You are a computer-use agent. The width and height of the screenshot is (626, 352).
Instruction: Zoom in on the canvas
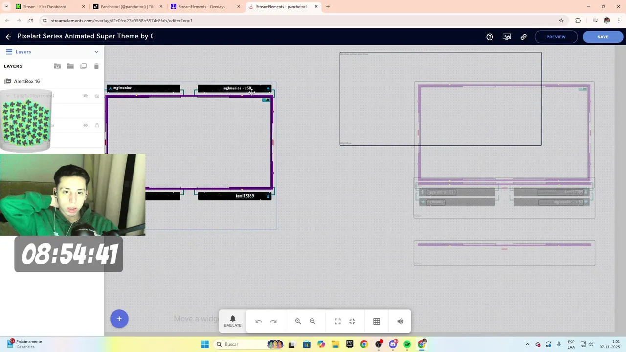[298, 321]
